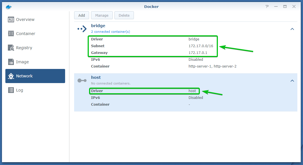The image size is (303, 165).
Task: Click the bridge IPv6 Disabled value
Action: coord(196,59)
